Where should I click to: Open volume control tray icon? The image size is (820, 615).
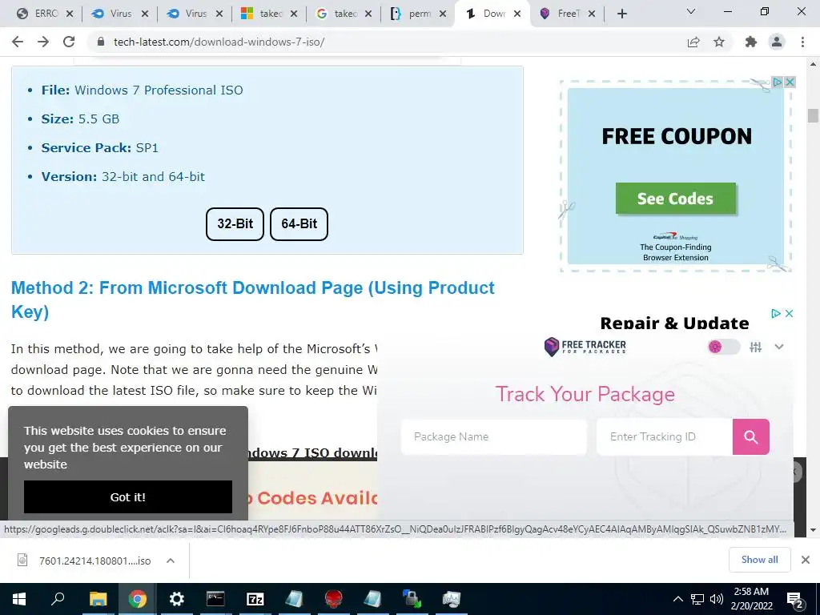[x=717, y=599]
